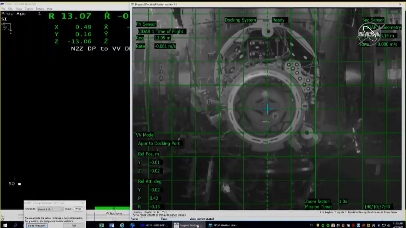Switch to RPOP - DOCKING taskbar window
The width and height of the screenshot is (406, 228).
(x=154, y=225)
